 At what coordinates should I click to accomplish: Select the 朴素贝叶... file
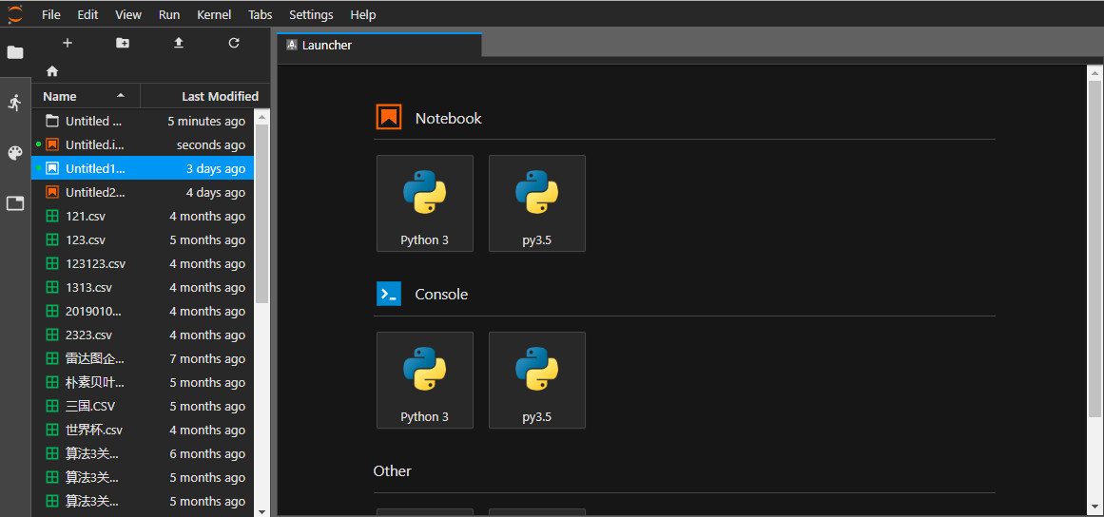pos(143,383)
